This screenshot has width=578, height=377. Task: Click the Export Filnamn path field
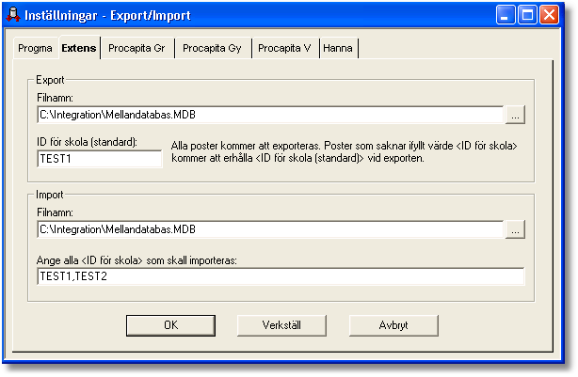coord(270,115)
